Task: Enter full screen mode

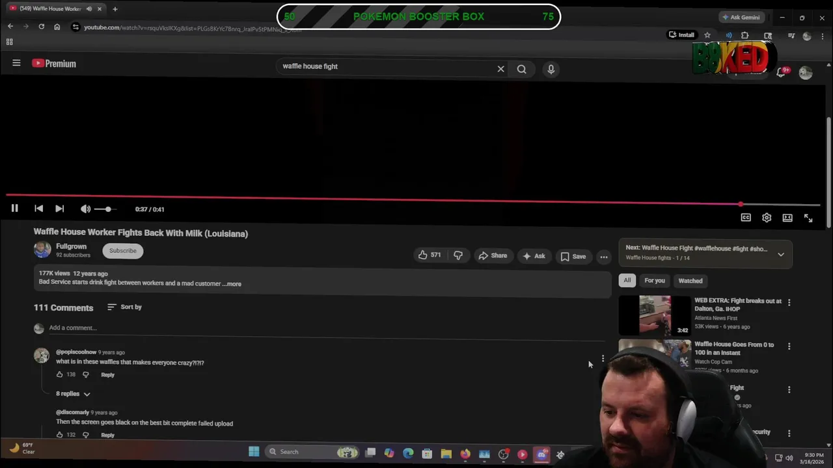Action: point(808,218)
